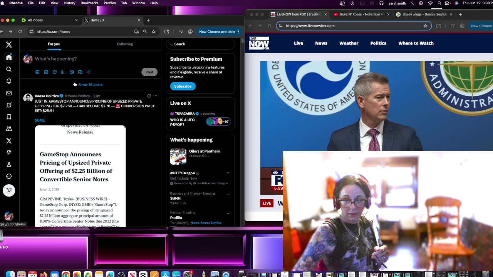The image size is (493, 277).
Task: Open Profiles menu in the menu bar
Action: (110, 3)
